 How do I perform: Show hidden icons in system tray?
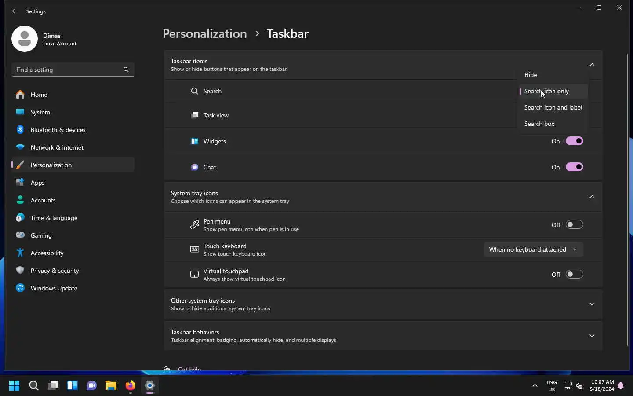tap(535, 386)
